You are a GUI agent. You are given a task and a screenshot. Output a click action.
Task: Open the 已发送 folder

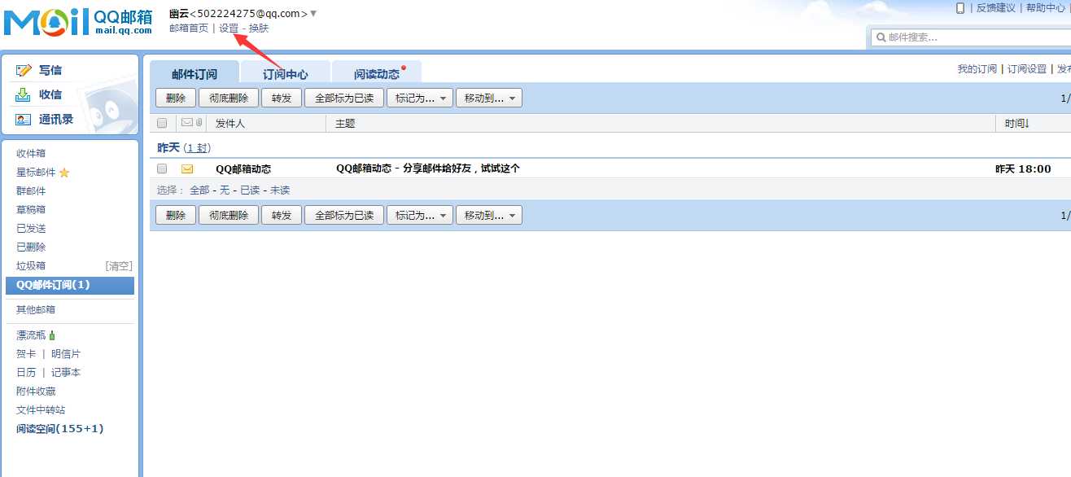tap(31, 229)
